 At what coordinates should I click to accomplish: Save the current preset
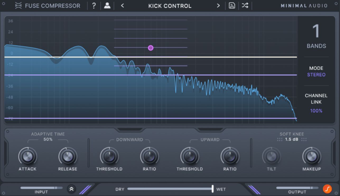click(232, 6)
